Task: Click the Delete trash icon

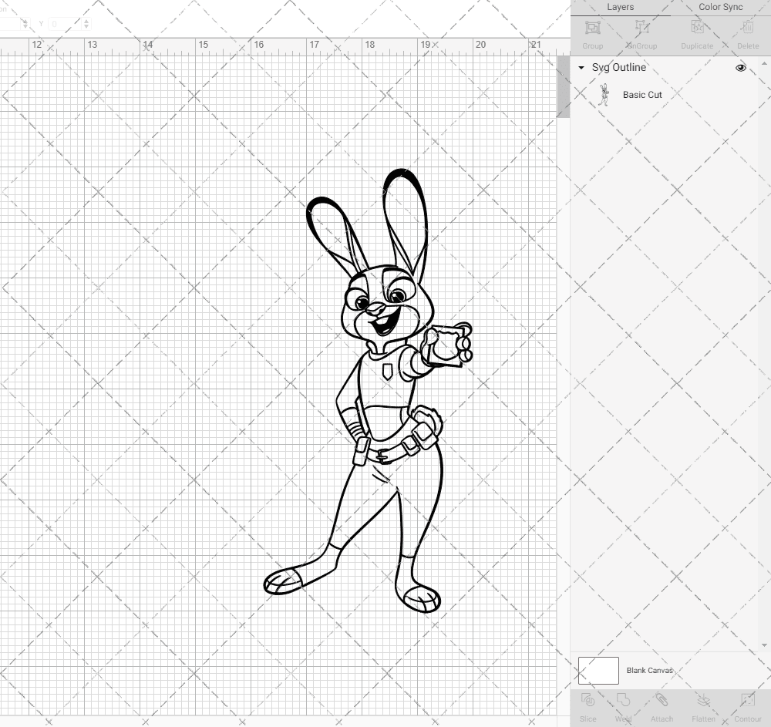Action: pos(748,28)
